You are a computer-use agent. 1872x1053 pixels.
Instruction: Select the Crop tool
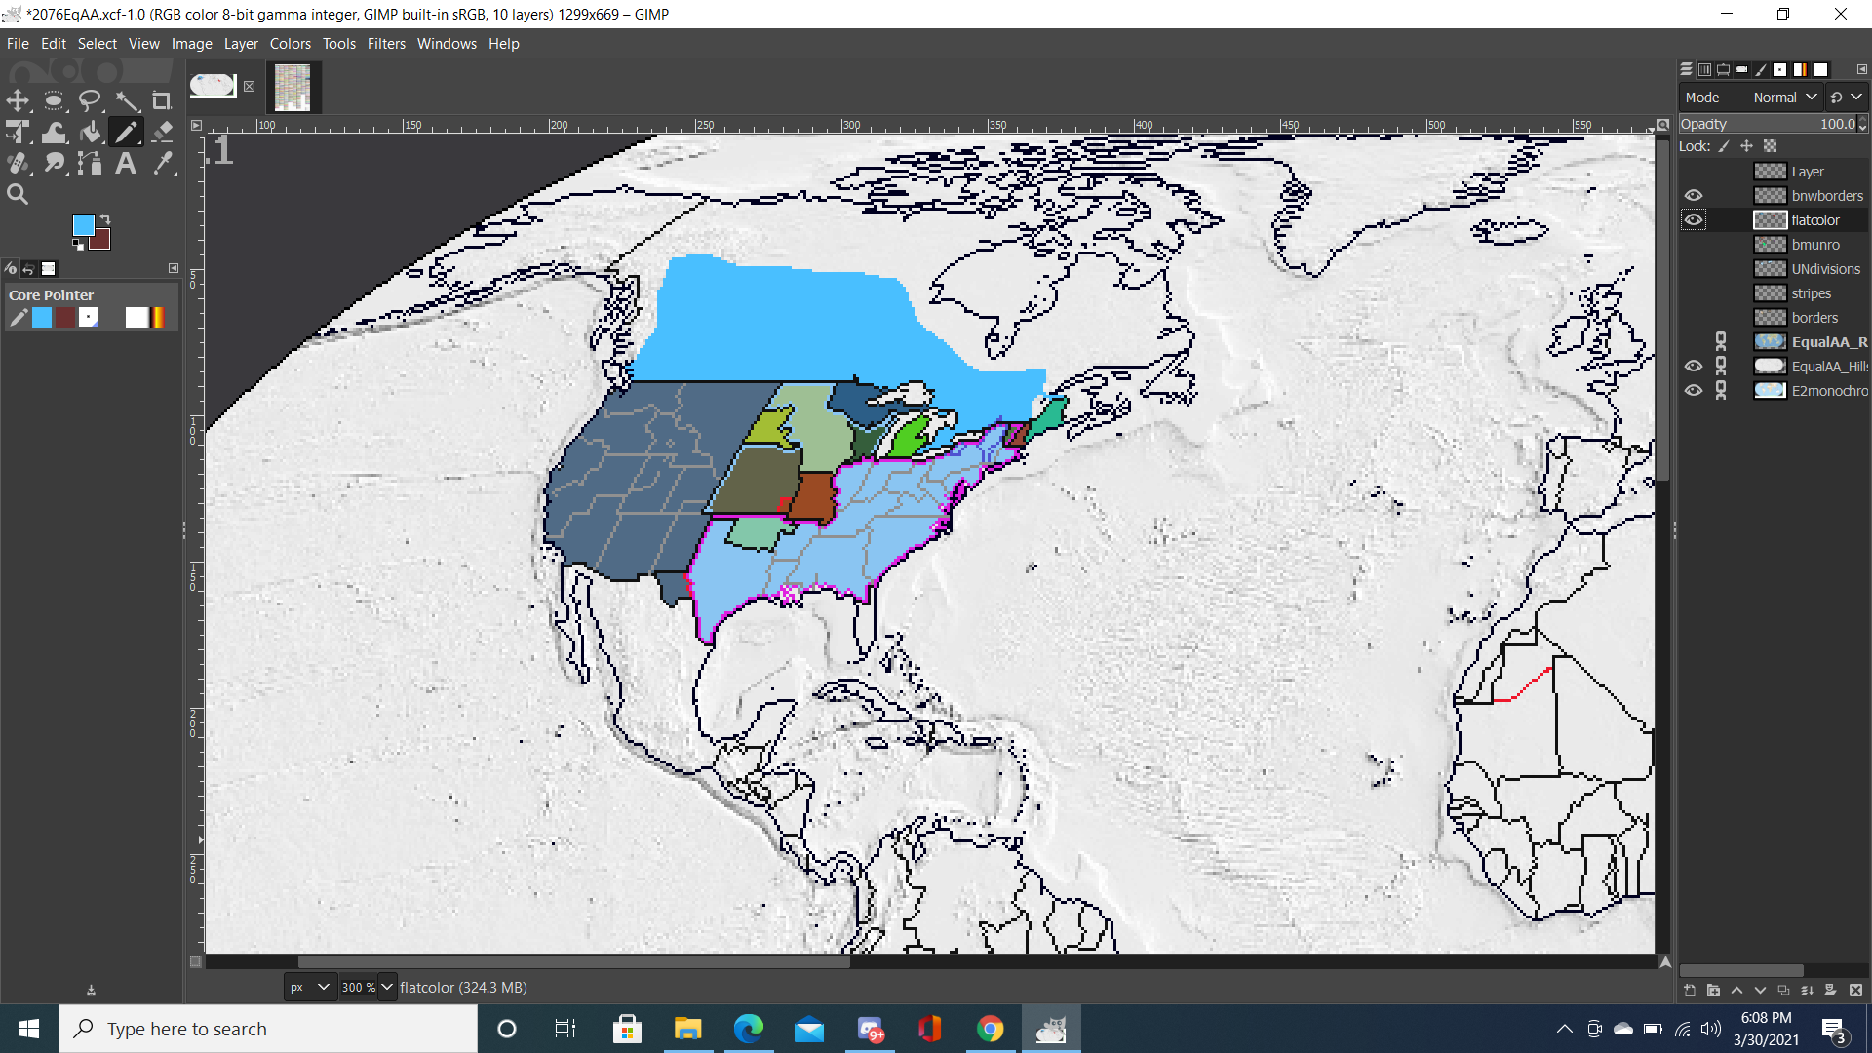point(162,100)
